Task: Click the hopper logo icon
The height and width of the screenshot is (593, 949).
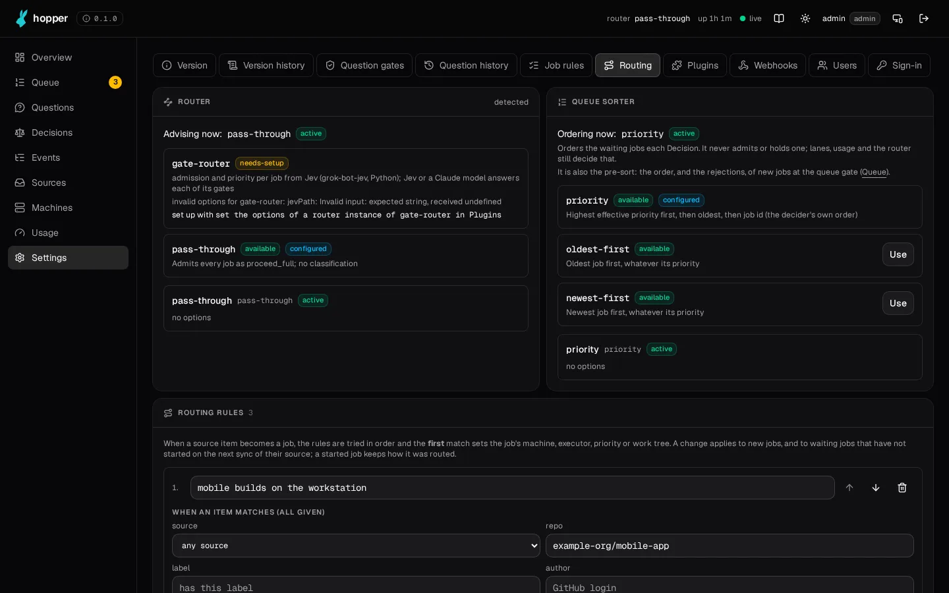Action: pyautogui.click(x=22, y=18)
